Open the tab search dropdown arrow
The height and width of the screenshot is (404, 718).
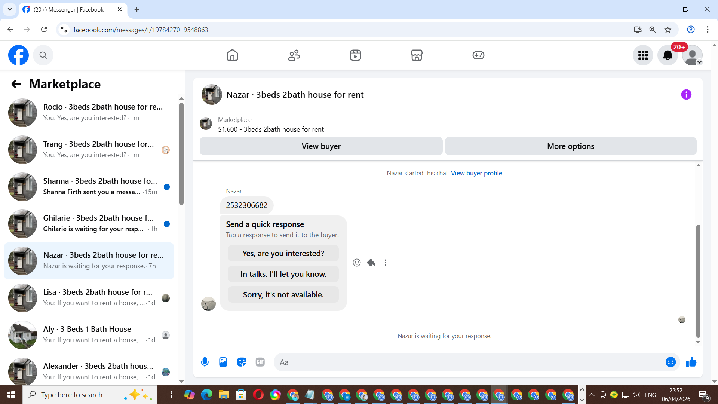tap(9, 9)
